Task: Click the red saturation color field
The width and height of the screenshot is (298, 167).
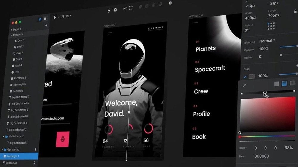Action: coord(268,114)
